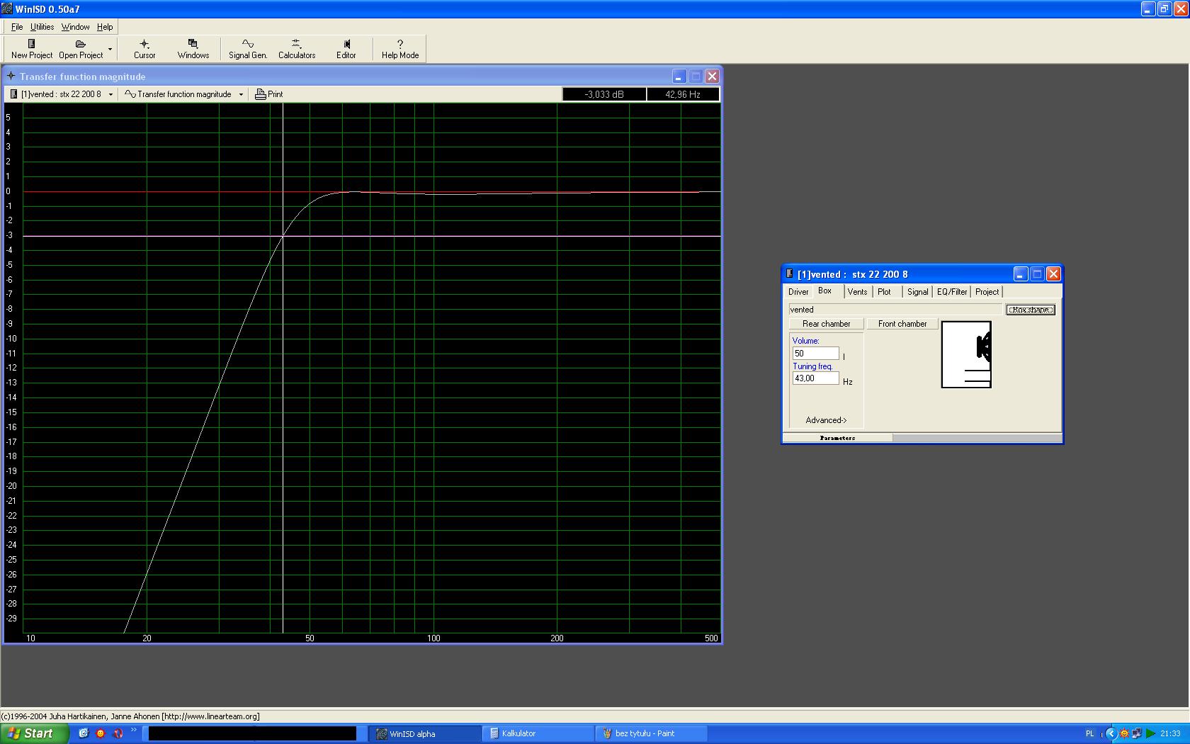Image resolution: width=1190 pixels, height=744 pixels.
Task: Click the Tuning freq. input field
Action: click(x=815, y=378)
